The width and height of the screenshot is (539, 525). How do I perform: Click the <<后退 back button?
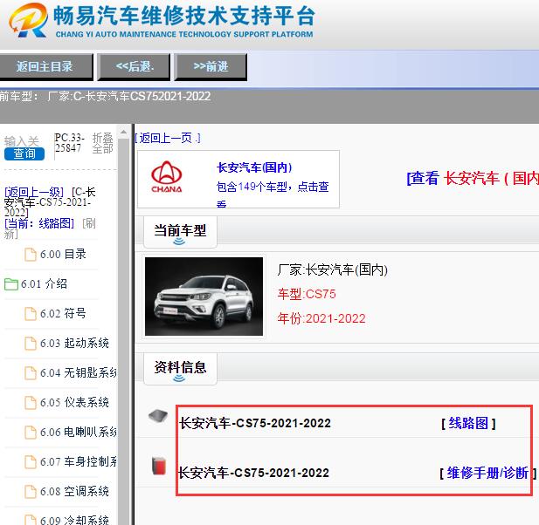point(134,66)
